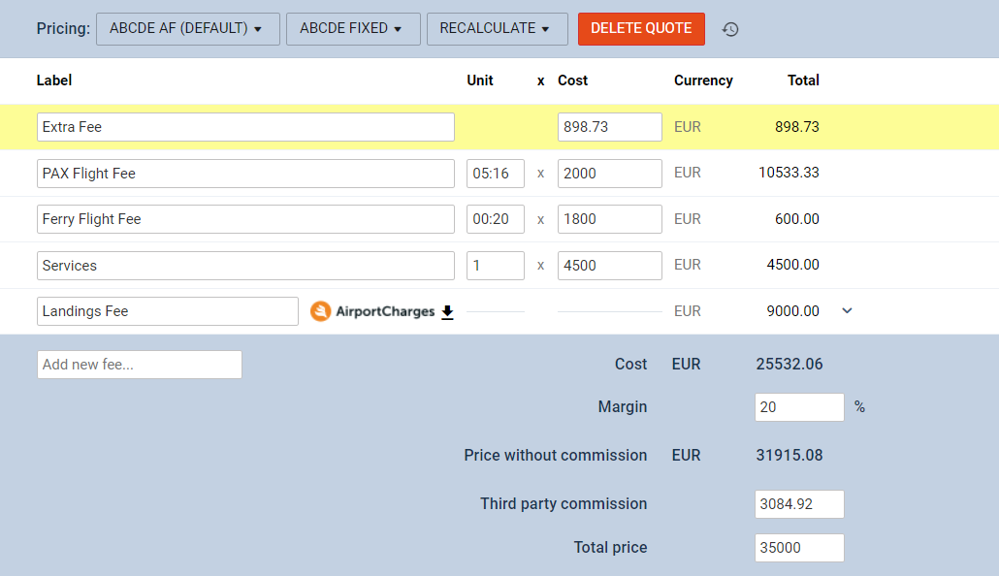Edit the Total price field 35000

pos(799,548)
